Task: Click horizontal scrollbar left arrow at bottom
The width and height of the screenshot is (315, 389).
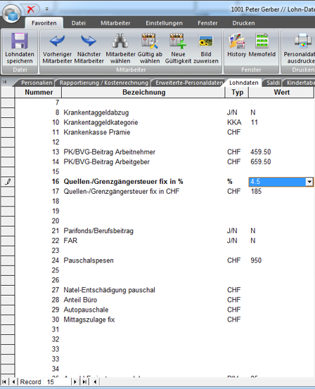Action: click(x=95, y=381)
